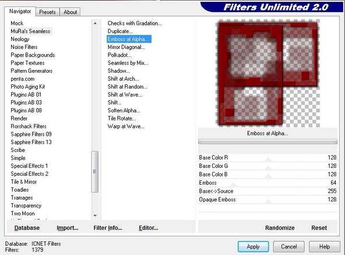
Task: Choose the Soften Alpha filter
Action: click(124, 111)
